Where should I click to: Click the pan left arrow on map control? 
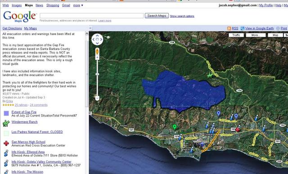pos(93,40)
